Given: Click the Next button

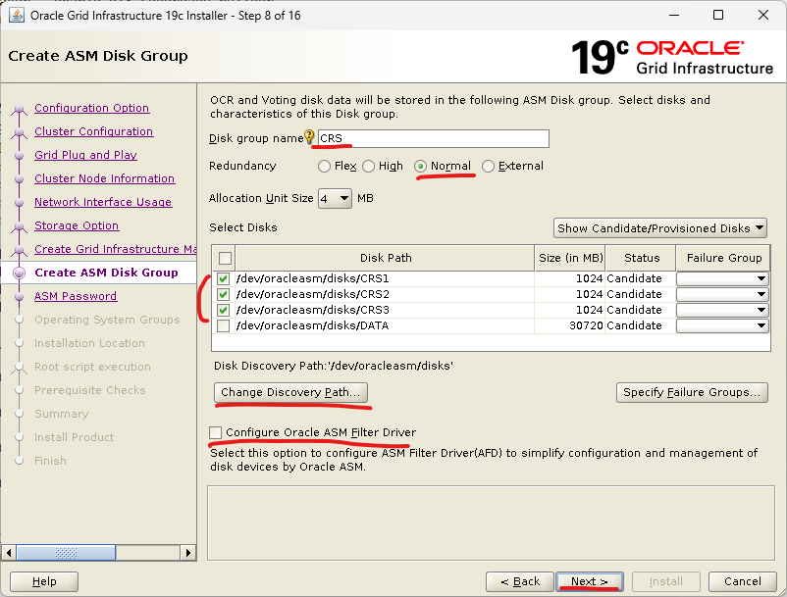Looking at the screenshot, I should [590, 581].
